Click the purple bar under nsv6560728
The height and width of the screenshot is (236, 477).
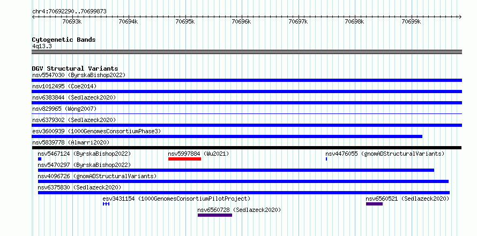(x=215, y=215)
